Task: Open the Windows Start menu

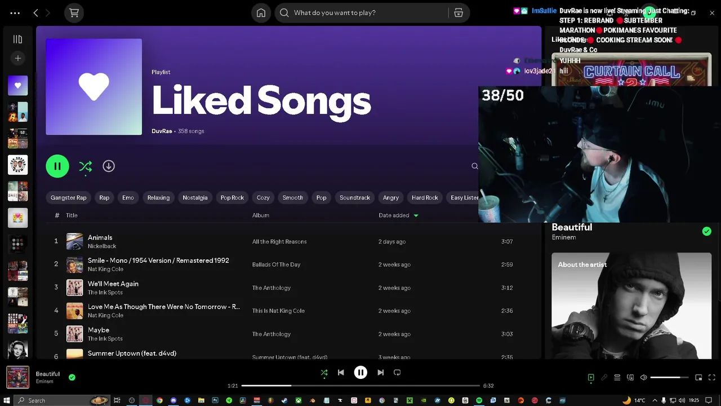Action: pyautogui.click(x=7, y=400)
